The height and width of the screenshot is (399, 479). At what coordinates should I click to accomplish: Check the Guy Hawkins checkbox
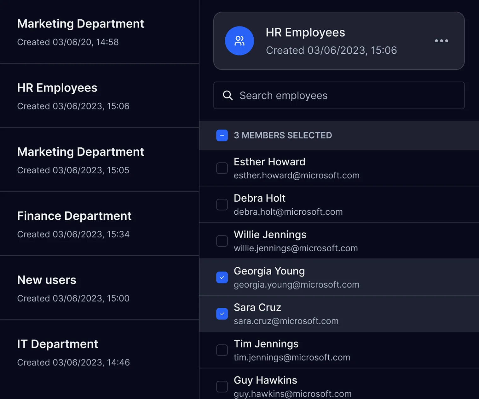pos(222,386)
